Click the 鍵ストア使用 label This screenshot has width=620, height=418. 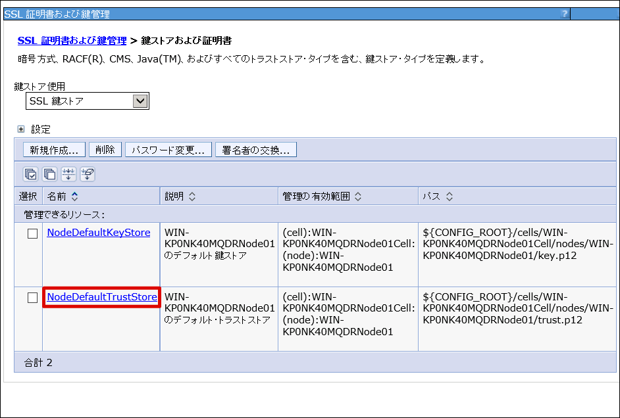(x=39, y=86)
